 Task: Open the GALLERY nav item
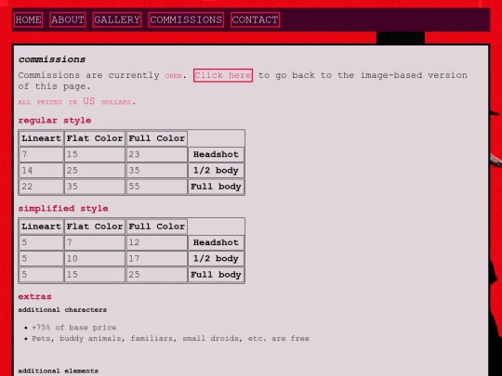click(117, 19)
